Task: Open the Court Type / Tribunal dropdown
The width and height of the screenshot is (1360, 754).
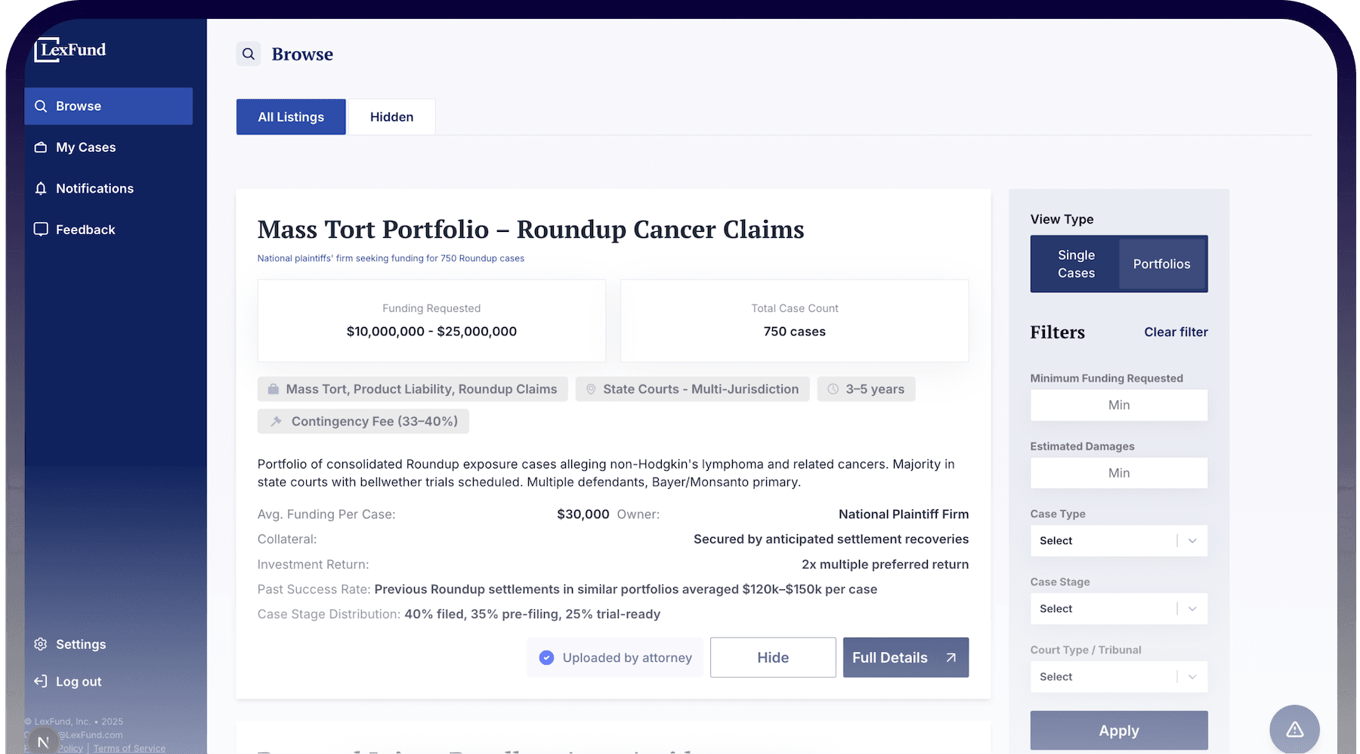Action: click(1118, 676)
